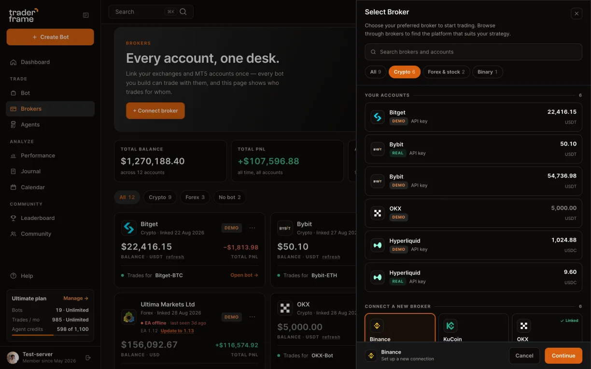Click the OKX logo on the $5,000.00 card
This screenshot has height=369, width=591.
click(285, 308)
